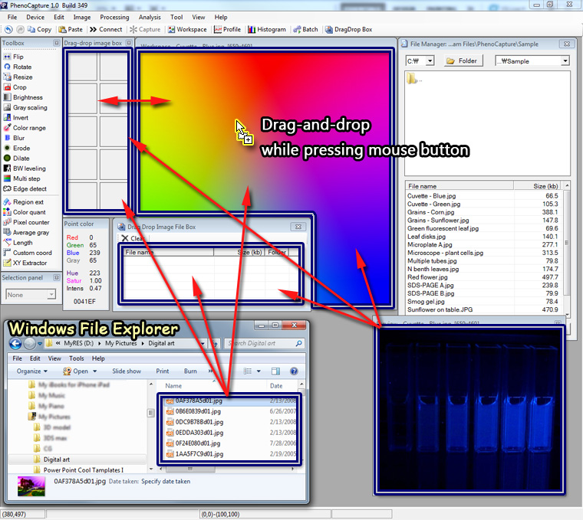This screenshot has height=520, width=583.
Task: Choose the Crop tool
Action: [x=19, y=87]
